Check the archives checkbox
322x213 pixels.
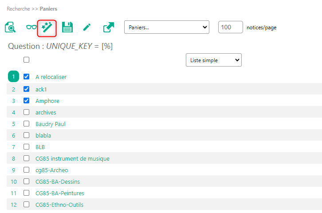[26, 112]
